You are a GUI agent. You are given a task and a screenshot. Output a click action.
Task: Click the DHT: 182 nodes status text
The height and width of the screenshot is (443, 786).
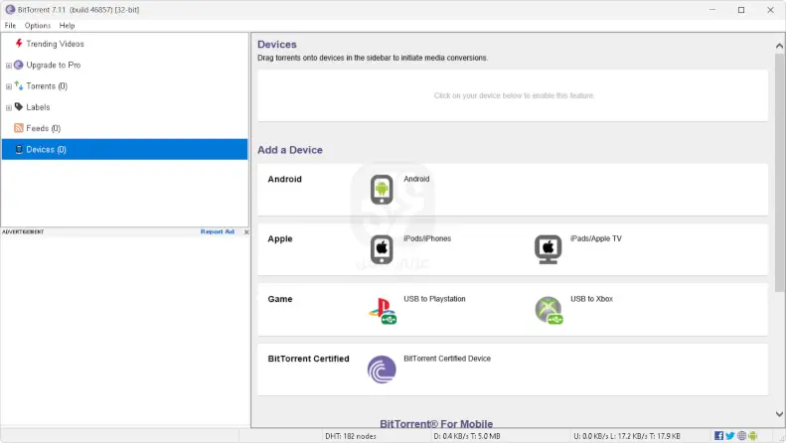(x=351, y=436)
